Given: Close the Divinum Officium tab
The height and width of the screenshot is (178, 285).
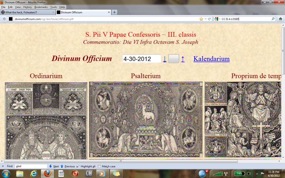Looking at the screenshot, I should tap(109, 12).
